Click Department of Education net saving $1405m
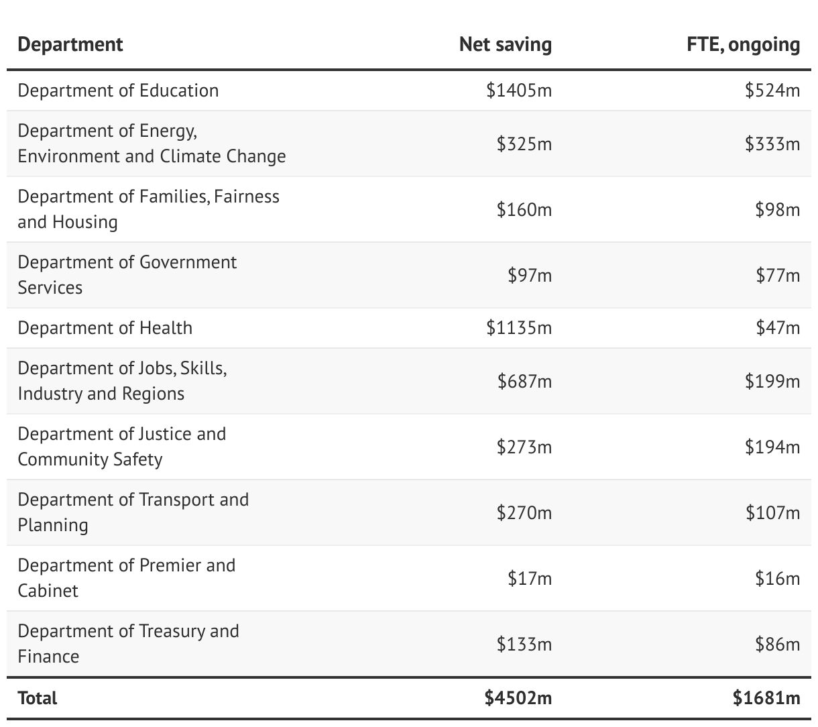 (519, 91)
